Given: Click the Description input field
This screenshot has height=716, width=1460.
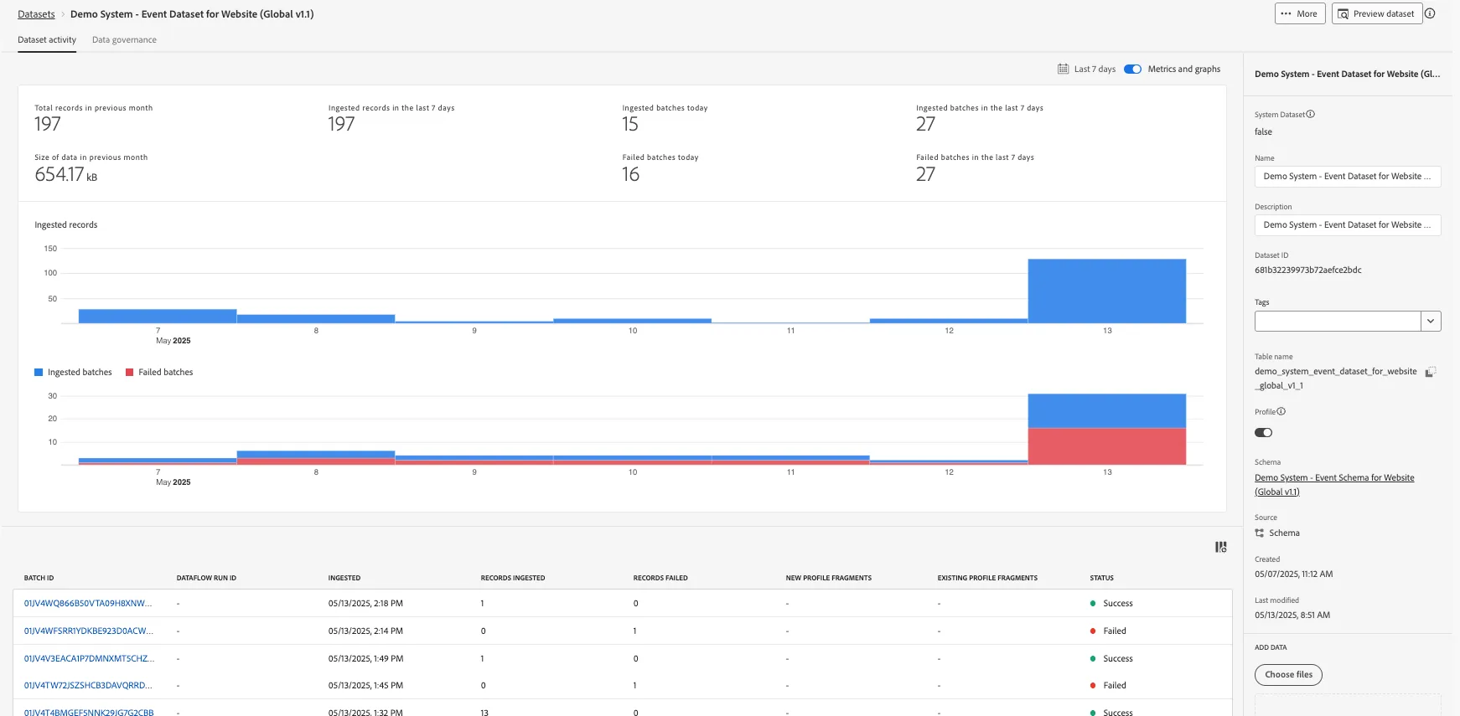Looking at the screenshot, I should point(1348,224).
